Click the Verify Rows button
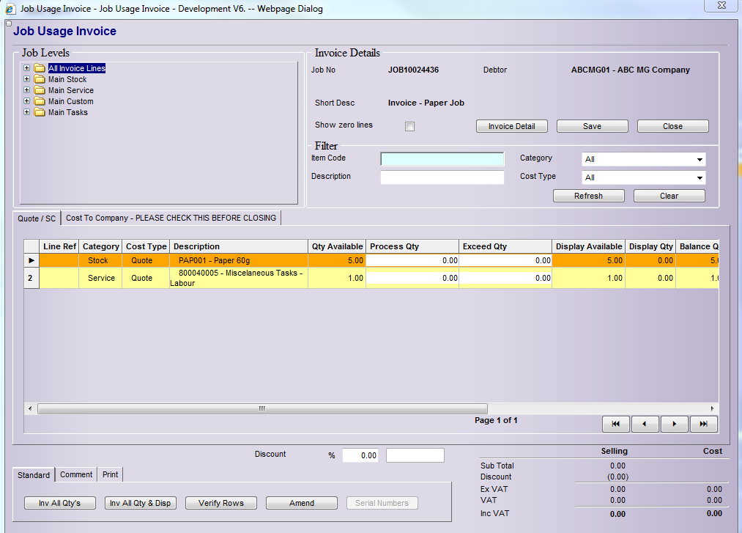Image resolution: width=742 pixels, height=533 pixels. pos(220,503)
